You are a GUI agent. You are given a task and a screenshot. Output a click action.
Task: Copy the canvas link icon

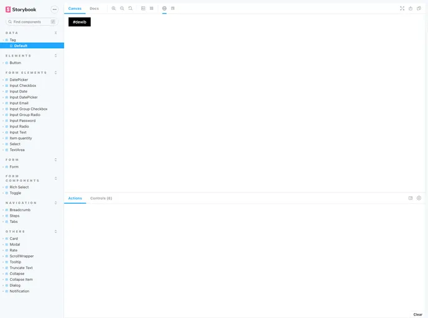pyautogui.click(x=419, y=9)
